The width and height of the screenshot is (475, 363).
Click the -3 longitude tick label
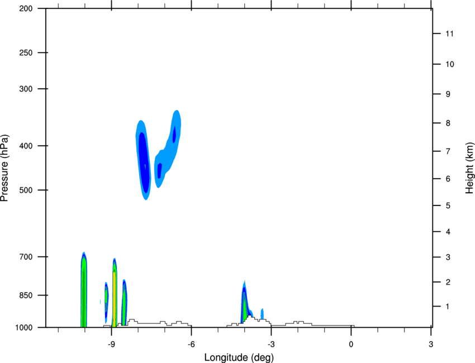[x=271, y=345]
